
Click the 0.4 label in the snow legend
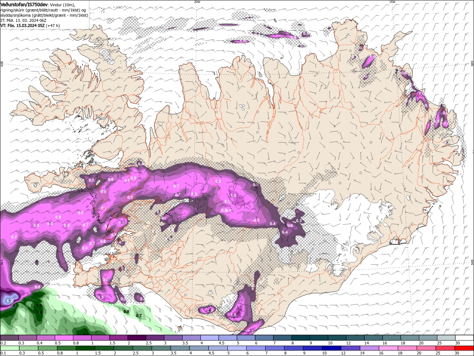[x=40, y=343]
